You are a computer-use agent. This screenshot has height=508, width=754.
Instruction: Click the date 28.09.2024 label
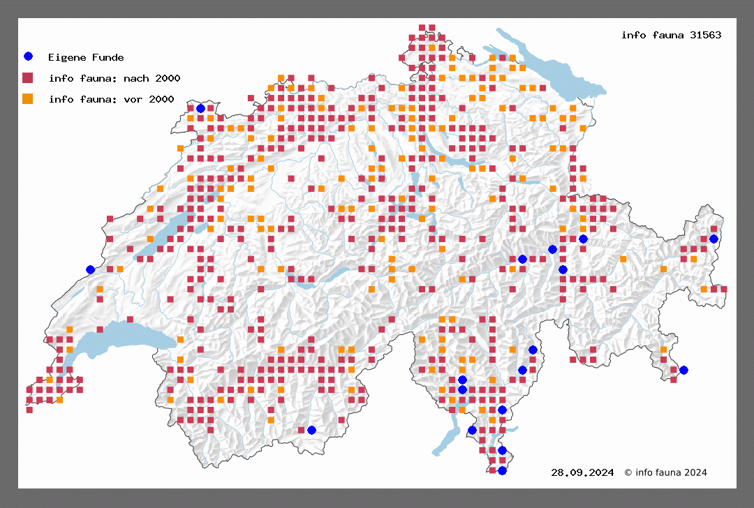click(x=582, y=472)
